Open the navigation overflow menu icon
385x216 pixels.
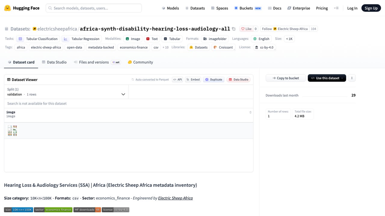click(x=336, y=8)
